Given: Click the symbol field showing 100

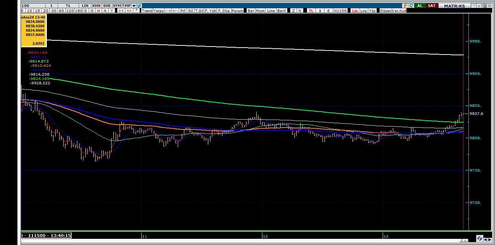Looking at the screenshot, I should 33,5.
